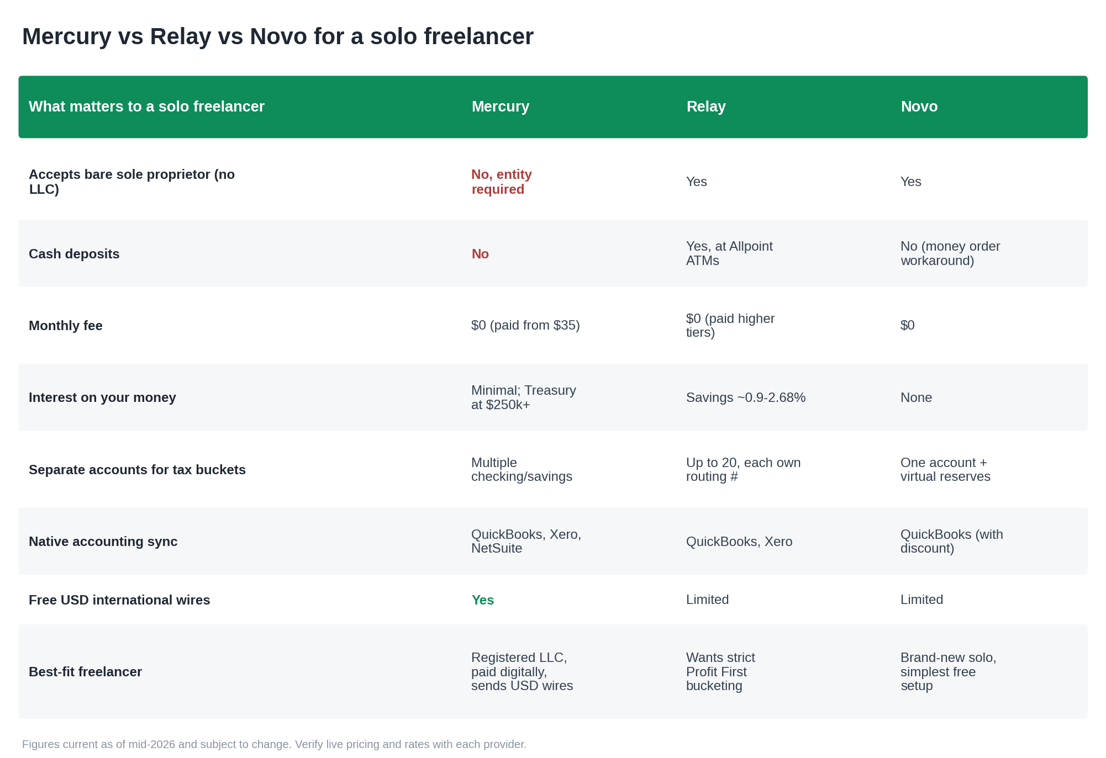1106x758 pixels.
Task: Click Novo's 'Limited' wires cell
Action: pos(921,600)
